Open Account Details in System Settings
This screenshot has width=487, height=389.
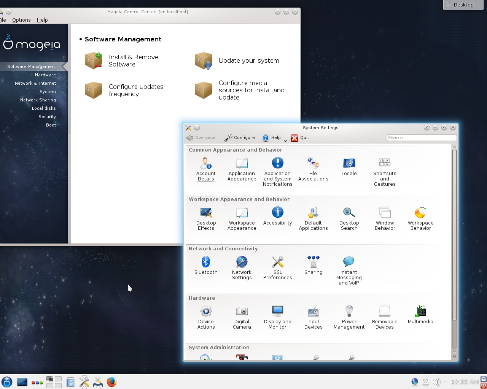pyautogui.click(x=206, y=169)
